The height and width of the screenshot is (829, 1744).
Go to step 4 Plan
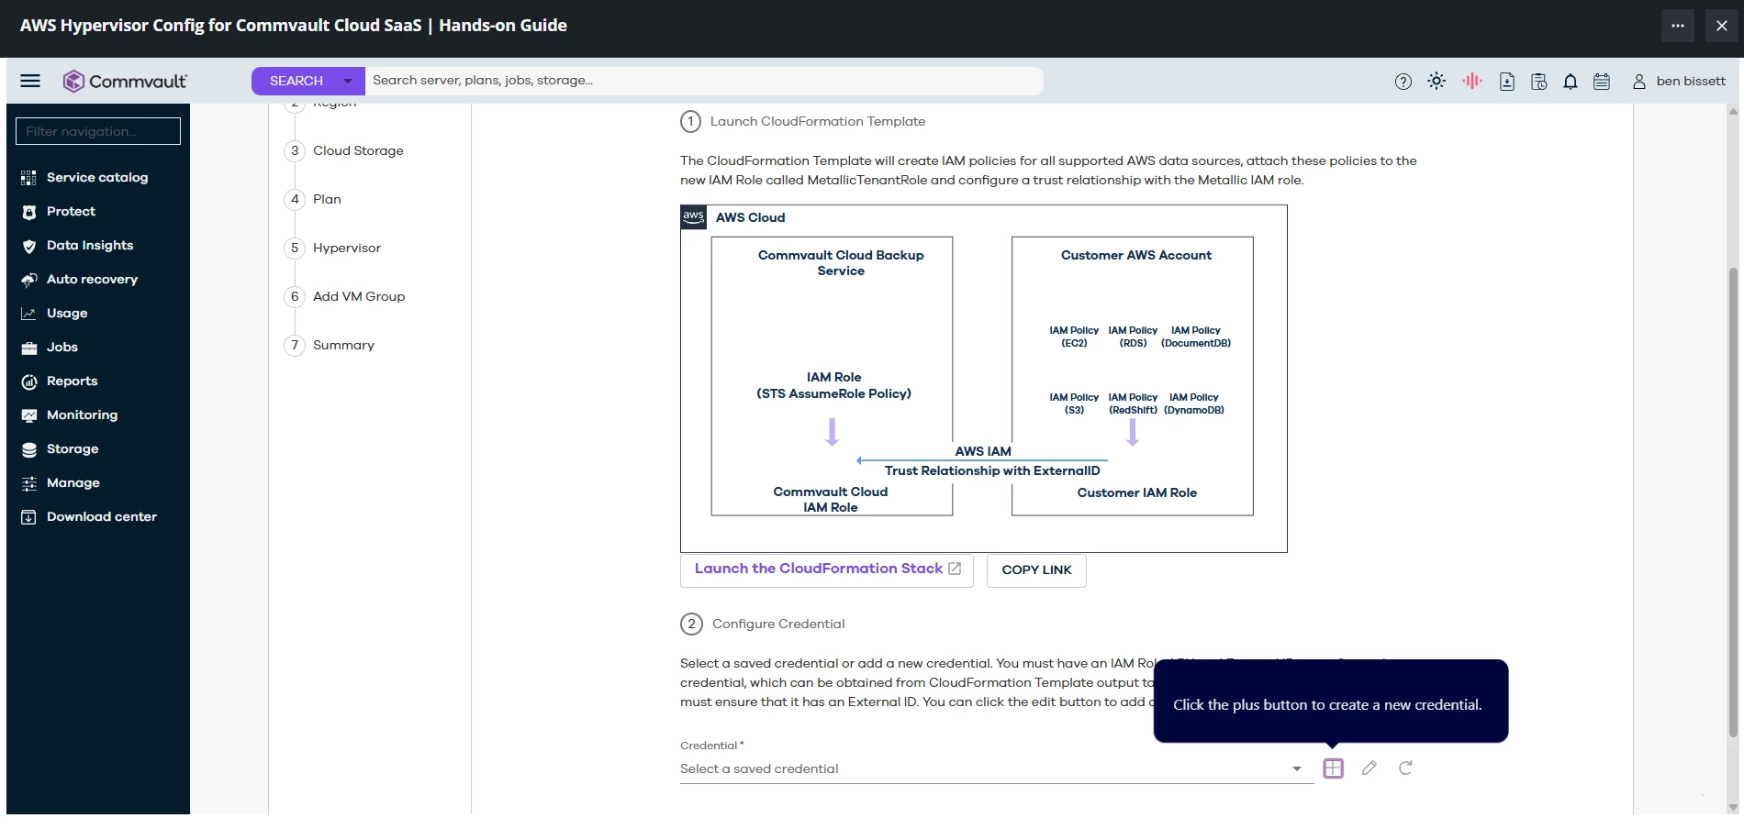[314, 199]
